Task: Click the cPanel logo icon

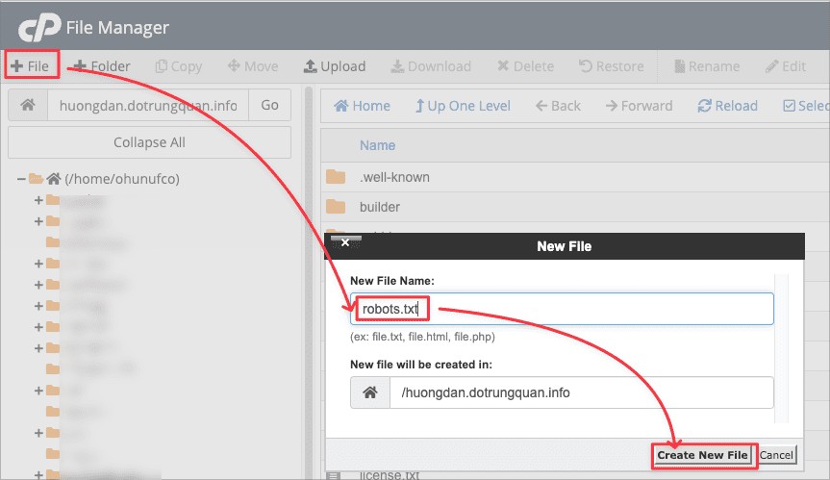Action: pyautogui.click(x=39, y=28)
